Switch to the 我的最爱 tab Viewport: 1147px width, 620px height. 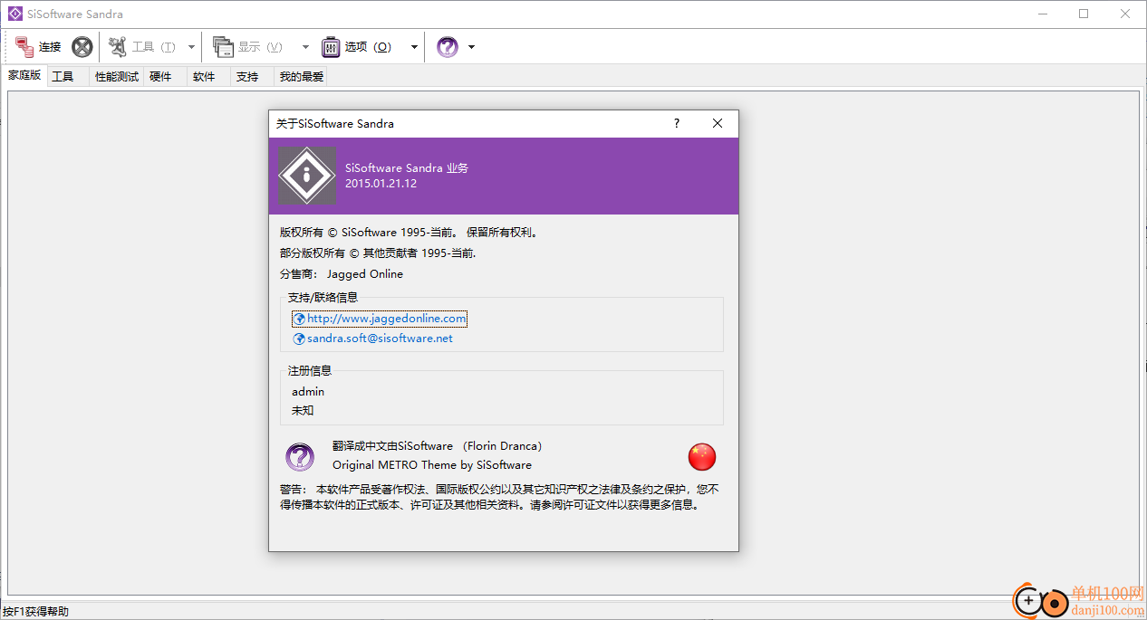pos(301,77)
